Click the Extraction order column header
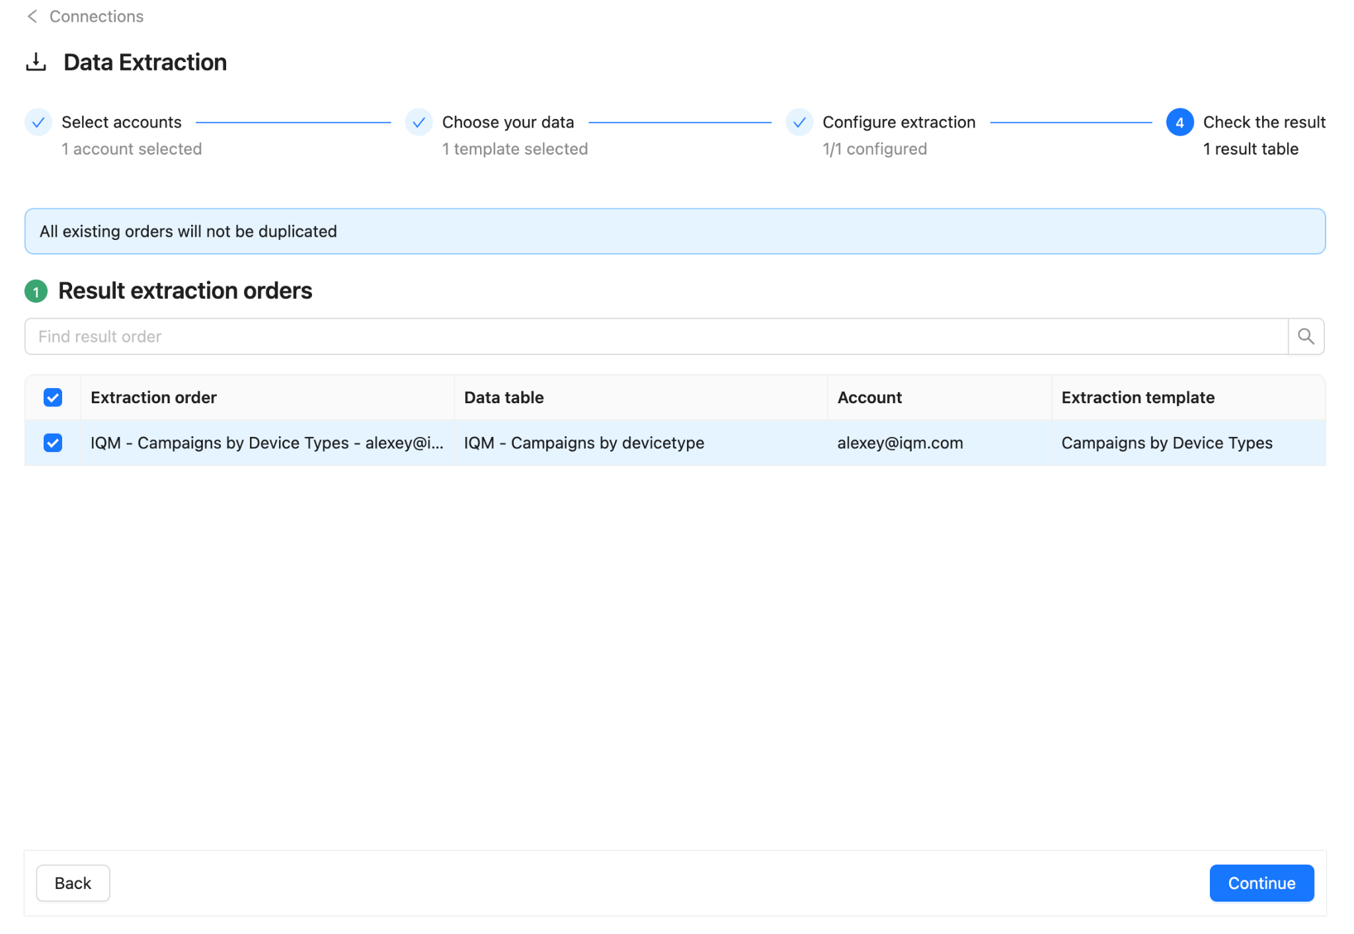Viewport: 1354px width, 934px height. pos(153,397)
